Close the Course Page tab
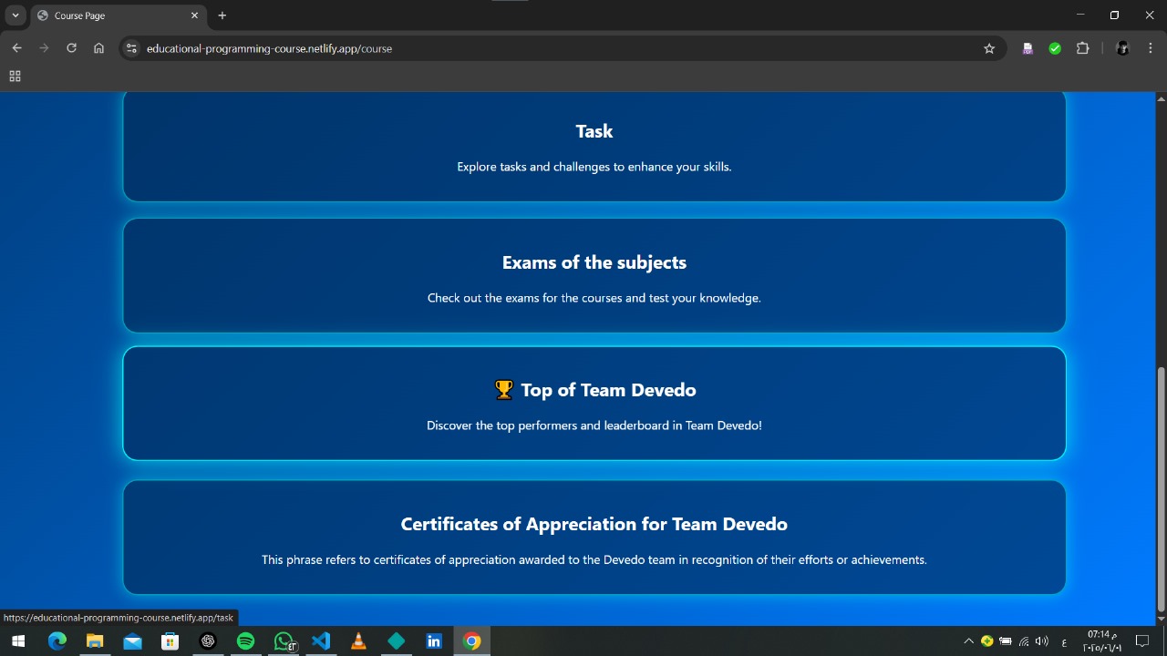 tap(194, 15)
